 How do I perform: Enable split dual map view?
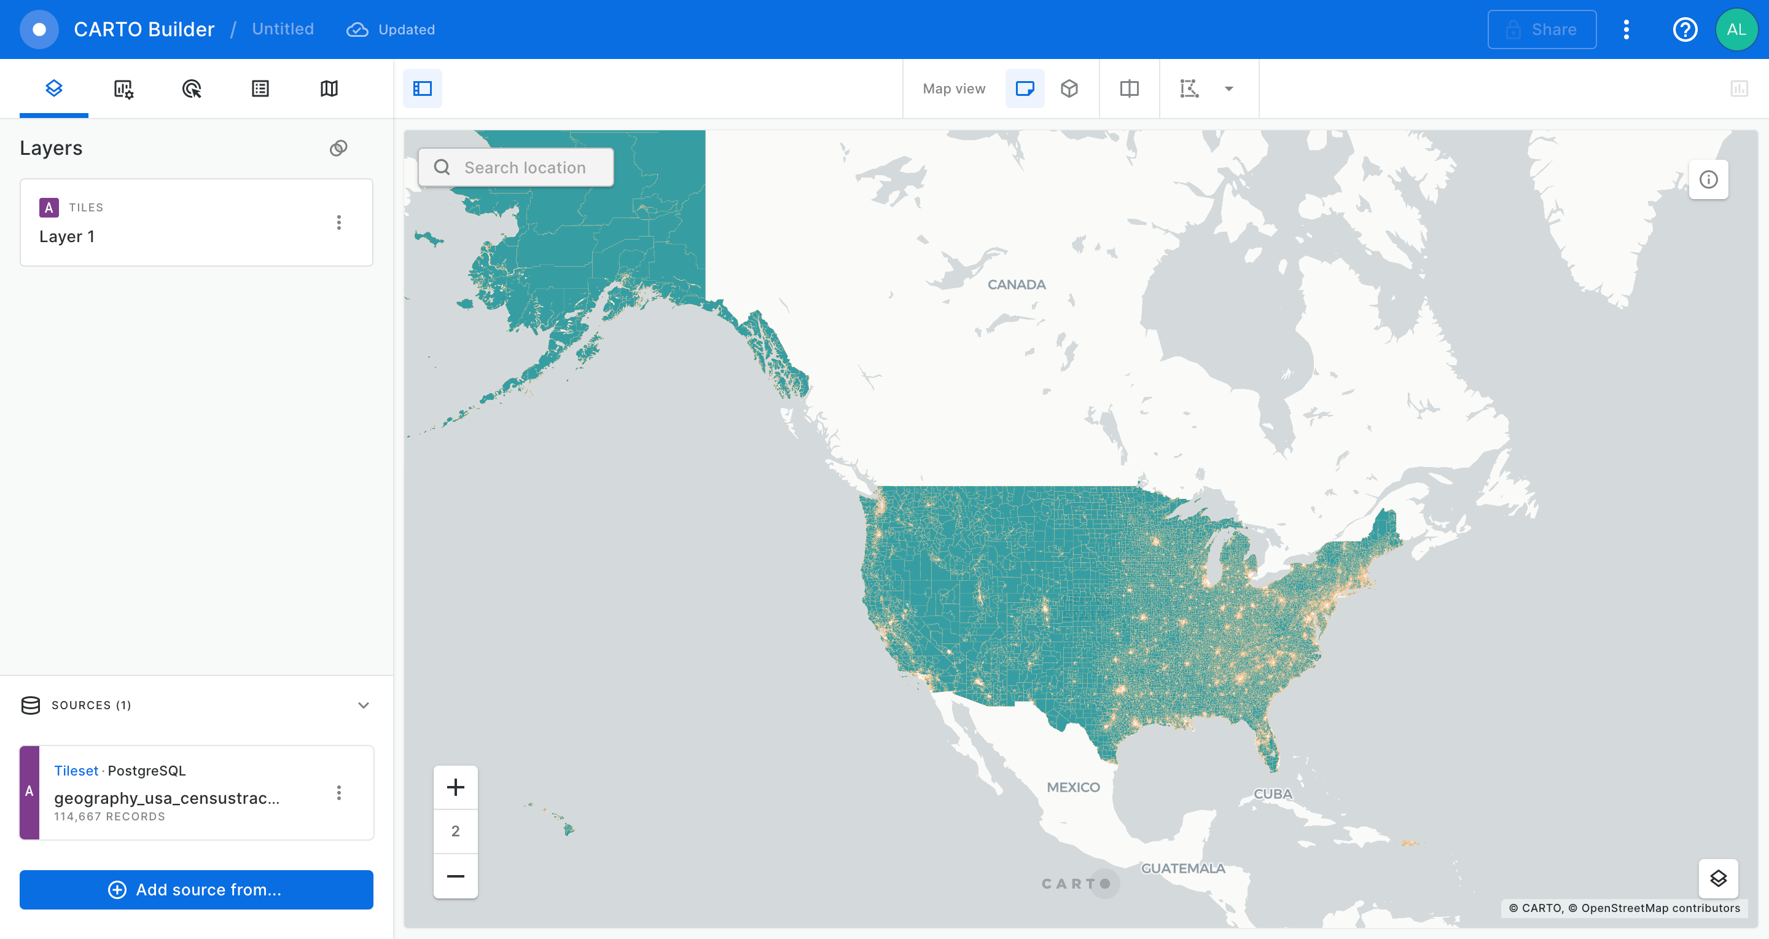tap(1129, 88)
